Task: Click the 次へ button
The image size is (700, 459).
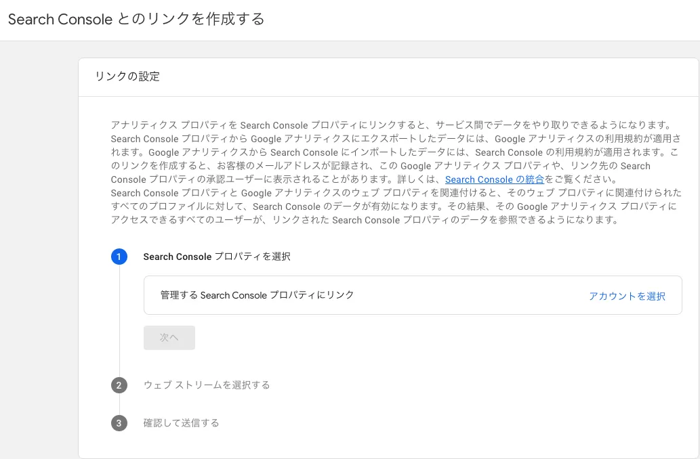Action: click(x=169, y=338)
